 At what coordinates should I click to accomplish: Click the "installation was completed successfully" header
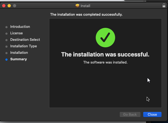[x=86, y=14]
